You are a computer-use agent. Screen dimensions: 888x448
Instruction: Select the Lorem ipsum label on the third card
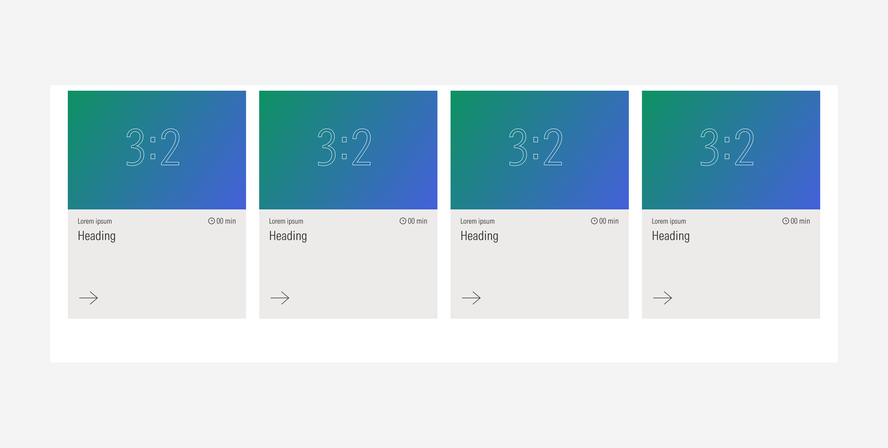point(478,221)
